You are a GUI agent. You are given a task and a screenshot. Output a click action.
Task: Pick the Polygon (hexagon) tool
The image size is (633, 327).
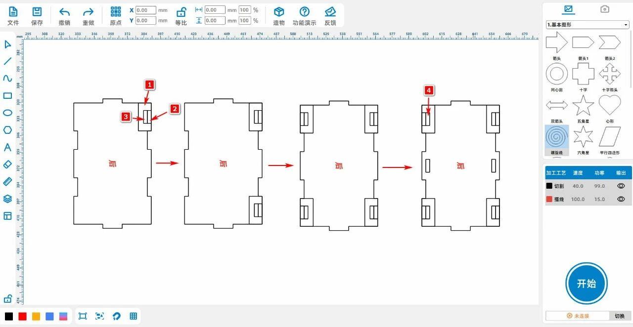7,130
